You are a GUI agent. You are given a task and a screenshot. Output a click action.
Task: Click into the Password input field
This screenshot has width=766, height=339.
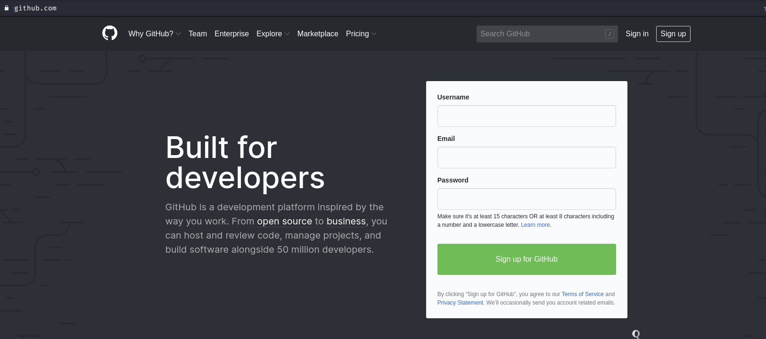[527, 199]
